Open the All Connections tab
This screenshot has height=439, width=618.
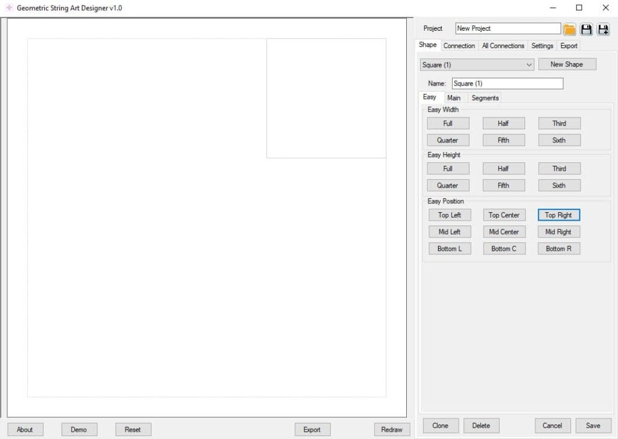pyautogui.click(x=503, y=46)
